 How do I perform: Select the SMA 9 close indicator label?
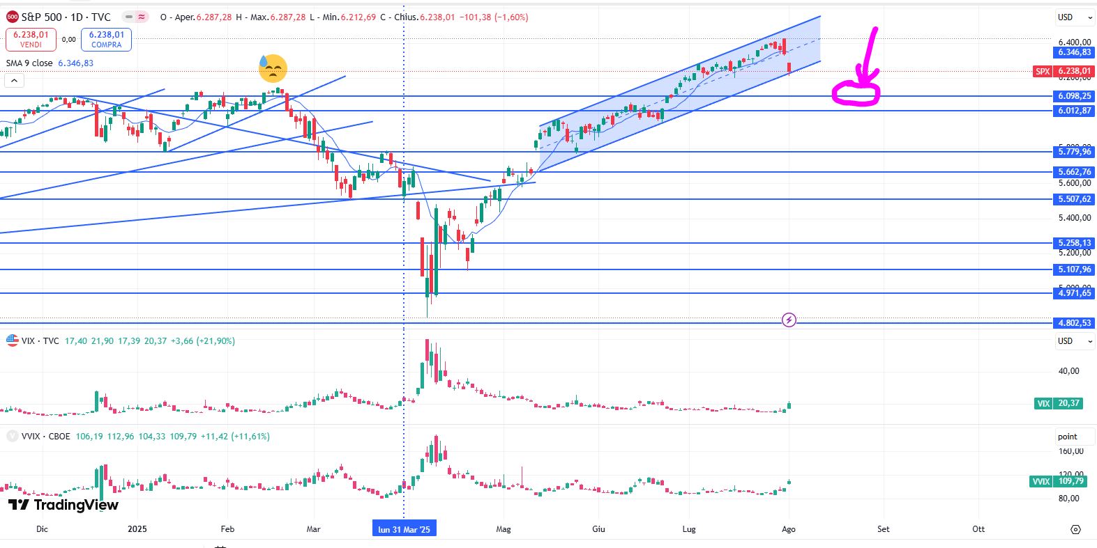point(29,63)
